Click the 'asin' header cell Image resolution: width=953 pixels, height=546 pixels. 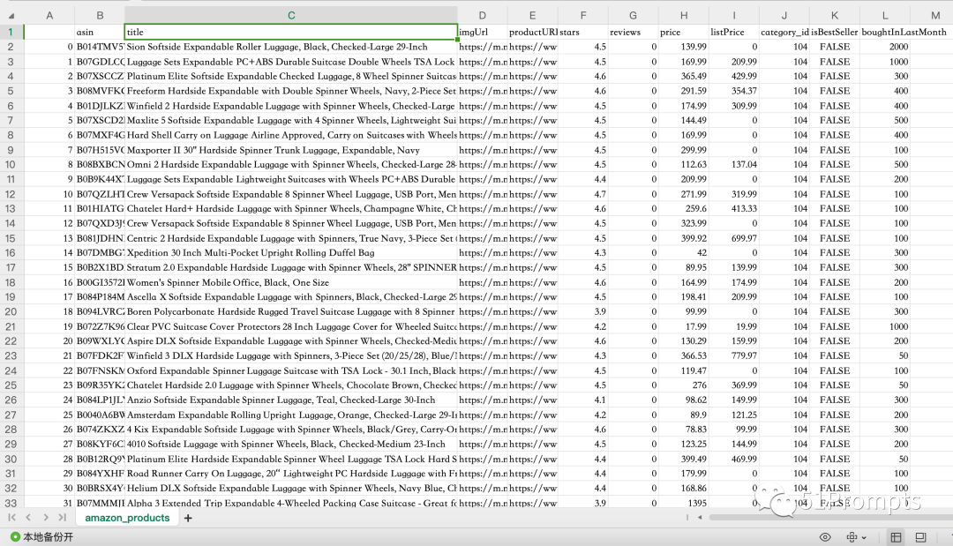click(100, 32)
